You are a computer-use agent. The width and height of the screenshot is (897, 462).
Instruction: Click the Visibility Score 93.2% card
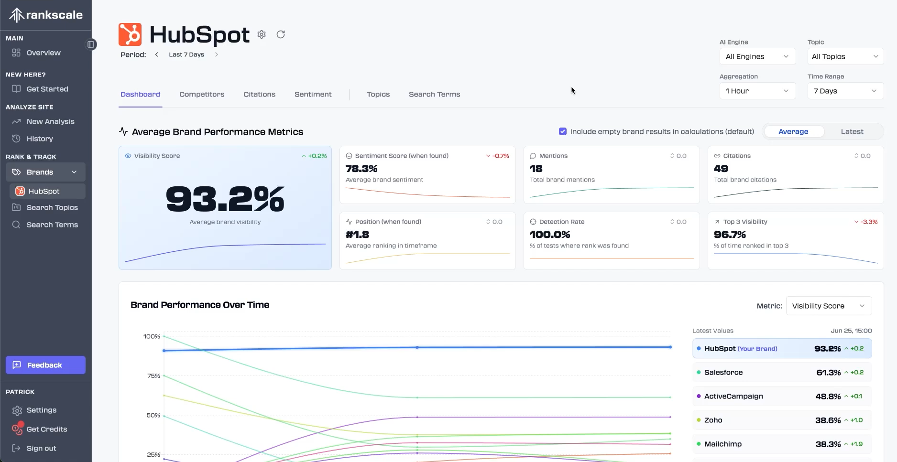pos(225,208)
